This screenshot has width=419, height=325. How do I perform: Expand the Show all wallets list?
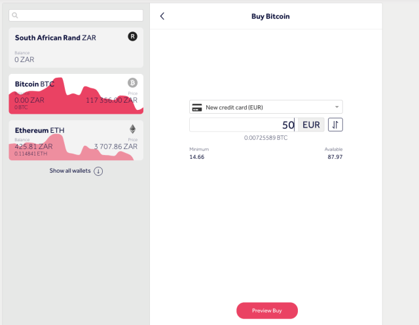pyautogui.click(x=70, y=171)
